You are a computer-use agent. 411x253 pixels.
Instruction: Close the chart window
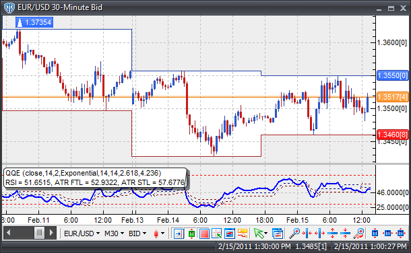coord(403,8)
